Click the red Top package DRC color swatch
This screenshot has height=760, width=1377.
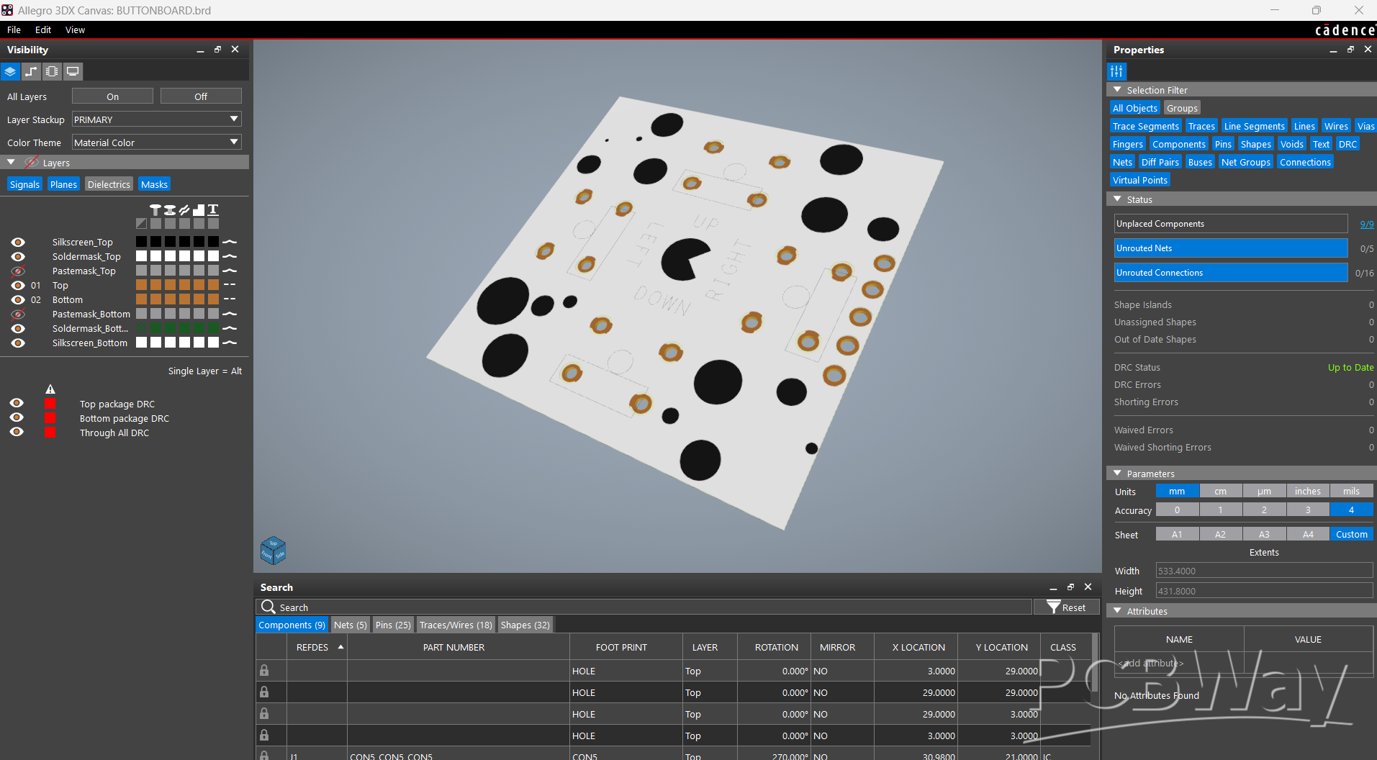pos(50,404)
